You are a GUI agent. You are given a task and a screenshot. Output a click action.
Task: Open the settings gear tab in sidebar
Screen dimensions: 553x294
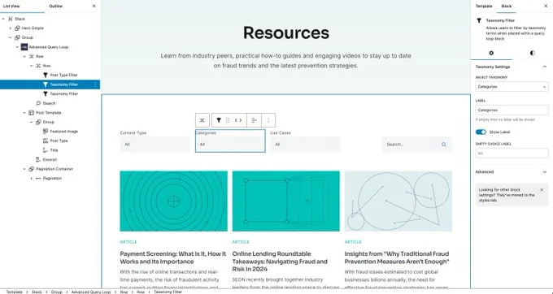(491, 53)
